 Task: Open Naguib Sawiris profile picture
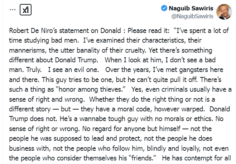(x=224, y=12)
